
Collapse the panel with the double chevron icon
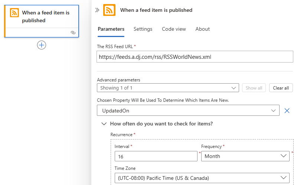point(97,10)
